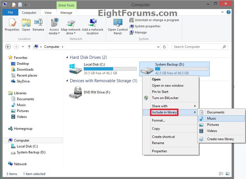Viewport: 246px width, 179px height.
Task: Open the Help question mark icon
Action: [229, 12]
